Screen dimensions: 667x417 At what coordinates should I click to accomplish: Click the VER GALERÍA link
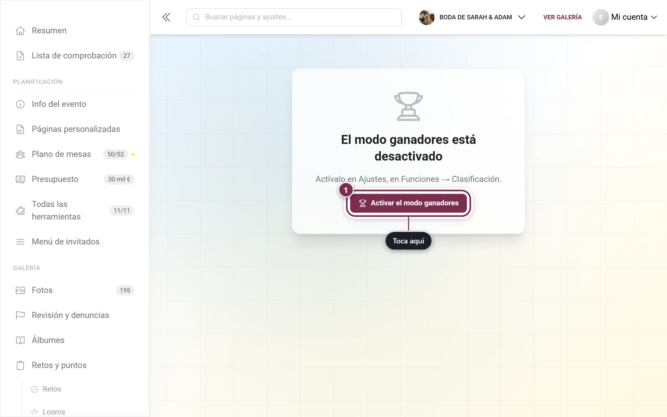pos(562,17)
